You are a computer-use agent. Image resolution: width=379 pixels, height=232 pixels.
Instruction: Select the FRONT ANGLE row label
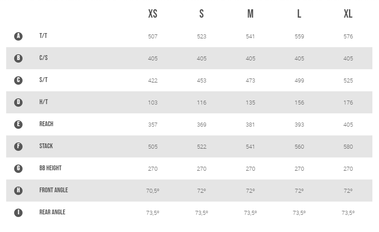(x=53, y=190)
